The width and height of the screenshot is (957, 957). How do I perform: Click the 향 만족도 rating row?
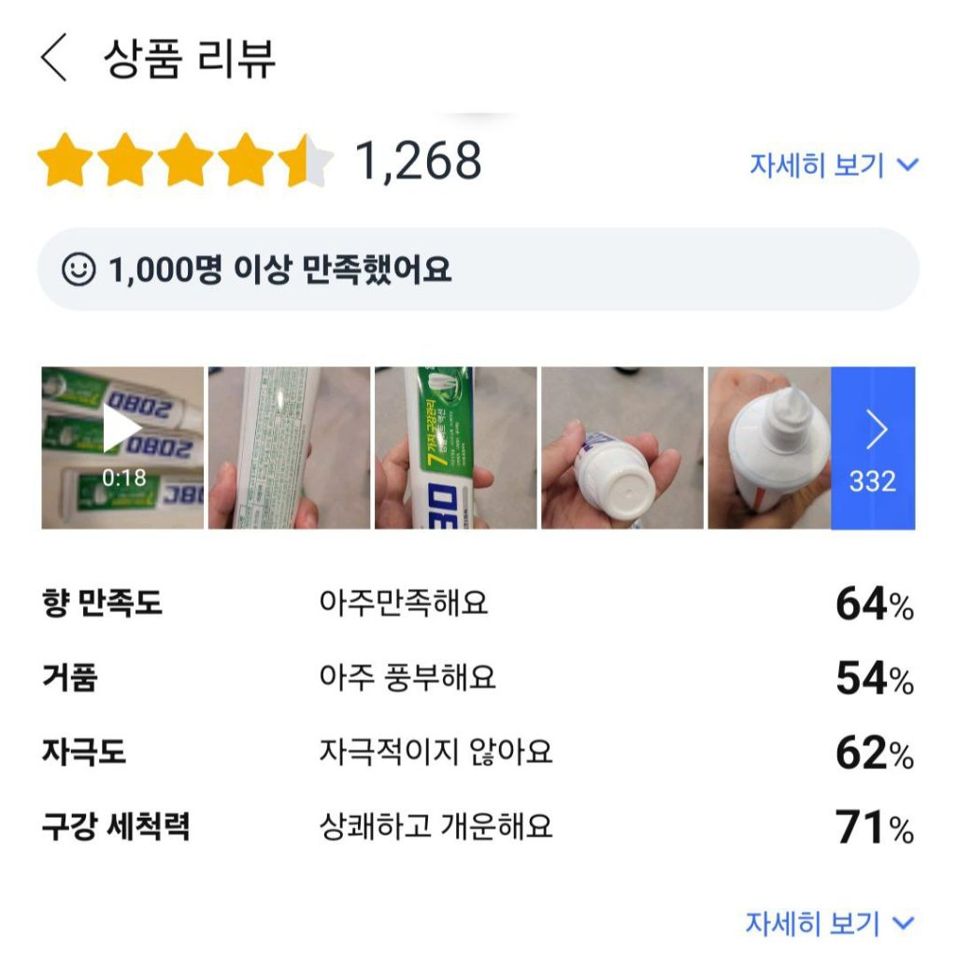click(x=477, y=604)
